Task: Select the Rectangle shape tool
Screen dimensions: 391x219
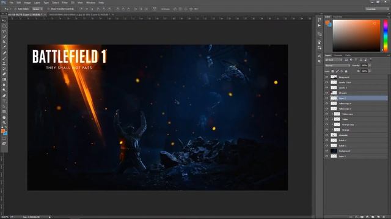Action: 4,112
